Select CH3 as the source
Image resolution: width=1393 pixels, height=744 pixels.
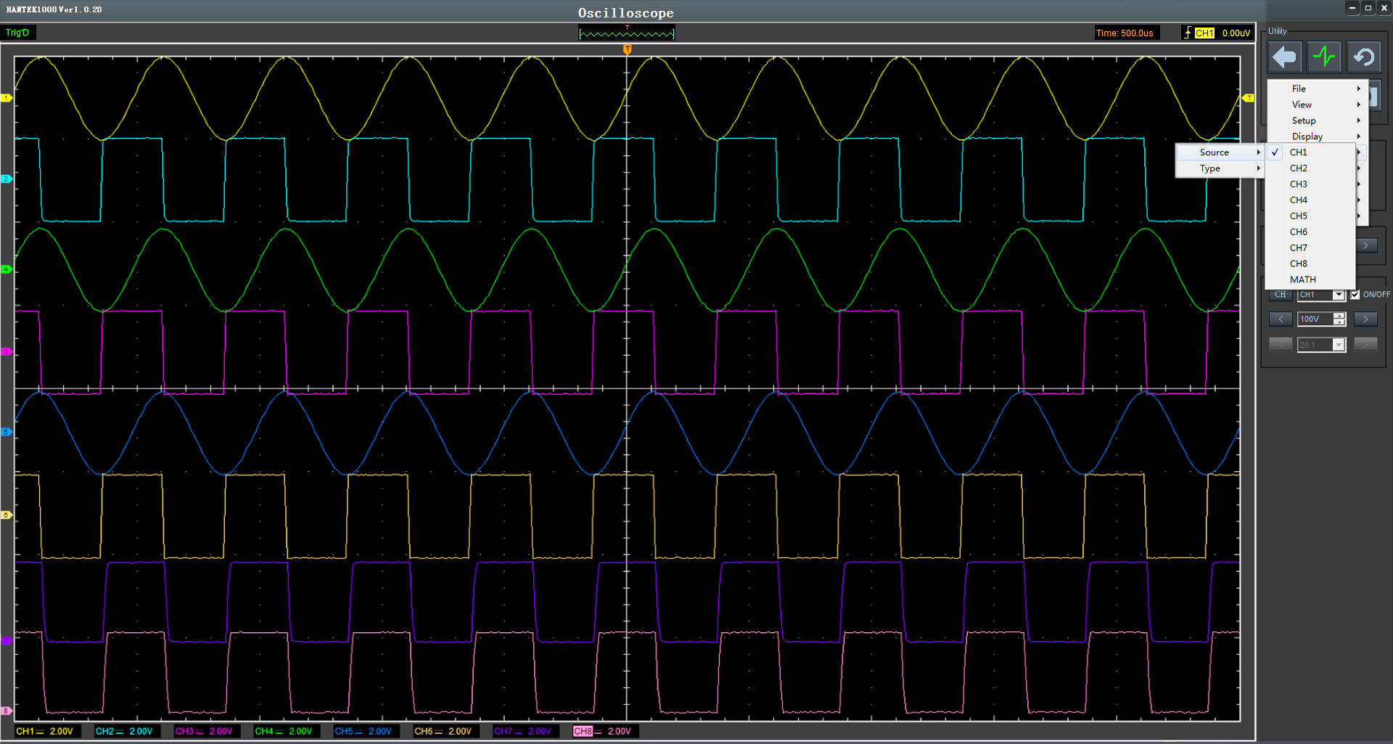[1299, 184]
